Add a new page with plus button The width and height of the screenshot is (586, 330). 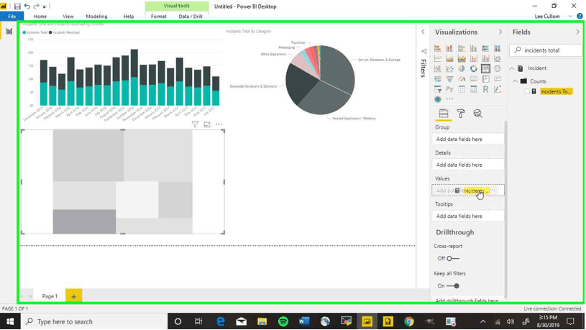73,296
